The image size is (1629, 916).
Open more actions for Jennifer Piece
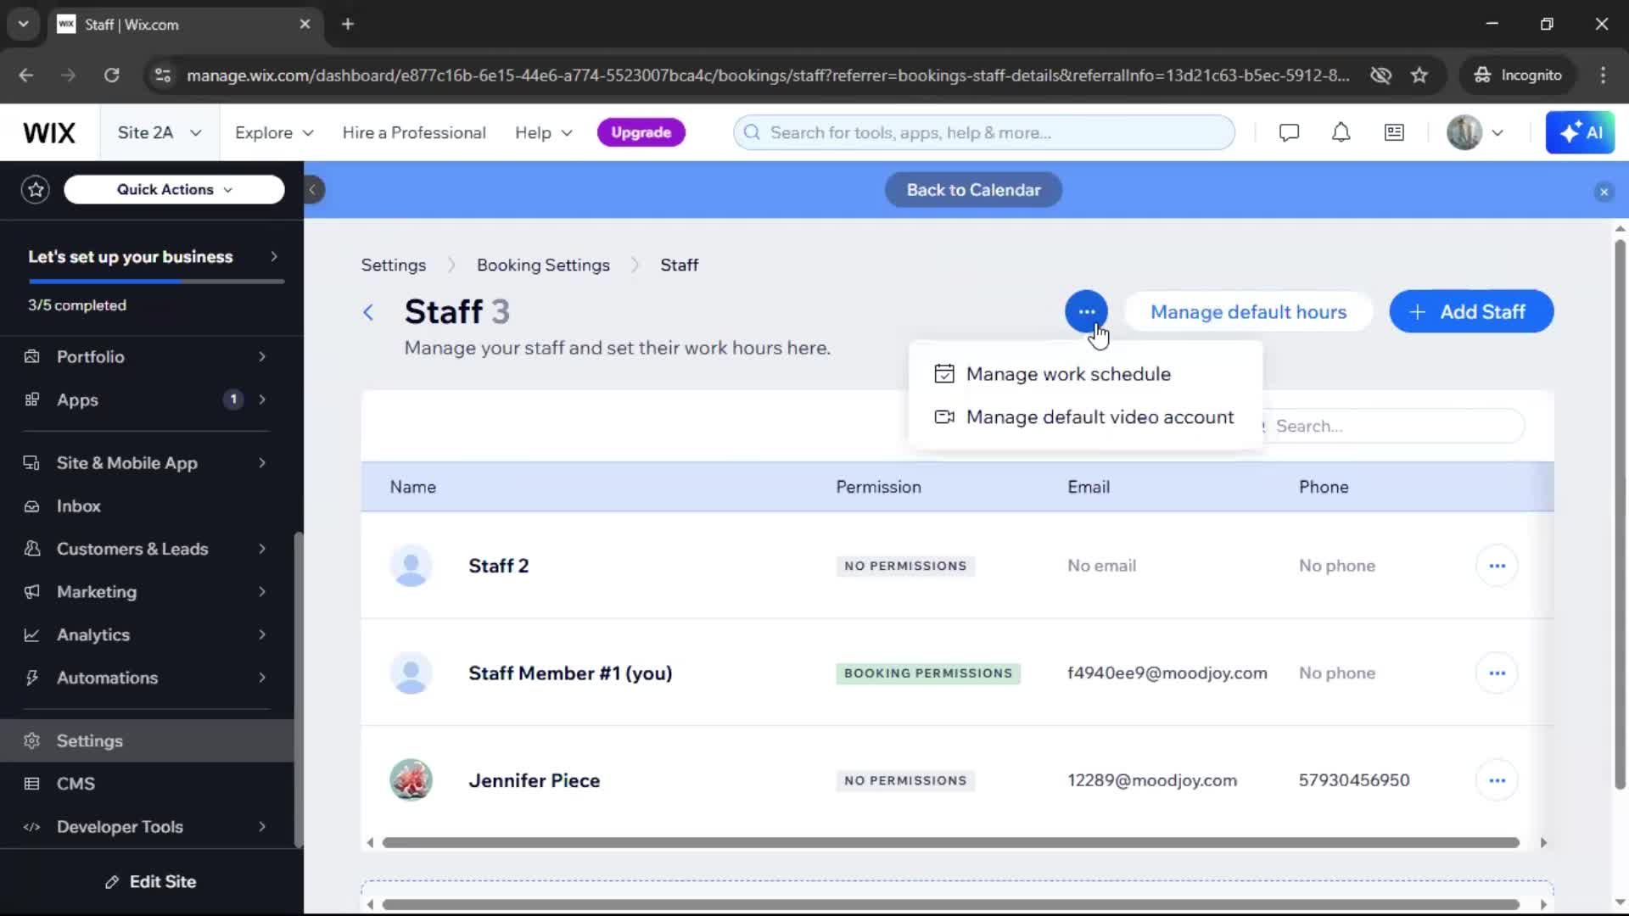click(x=1497, y=780)
